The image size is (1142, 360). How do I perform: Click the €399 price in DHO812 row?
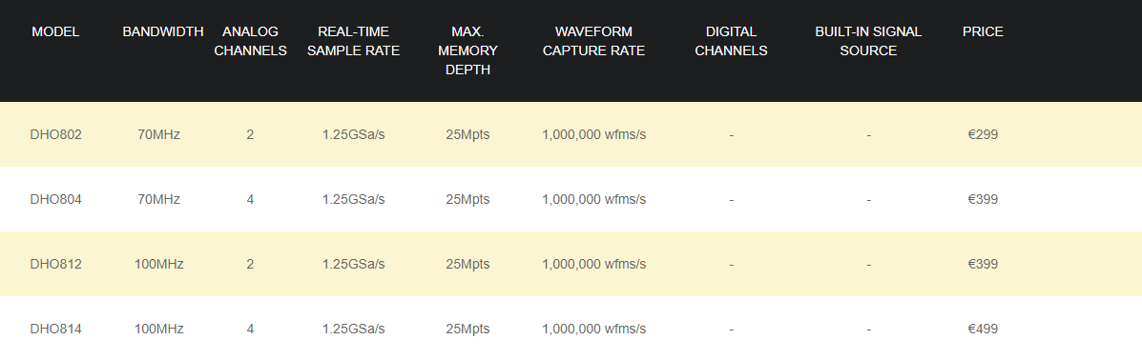point(983,264)
